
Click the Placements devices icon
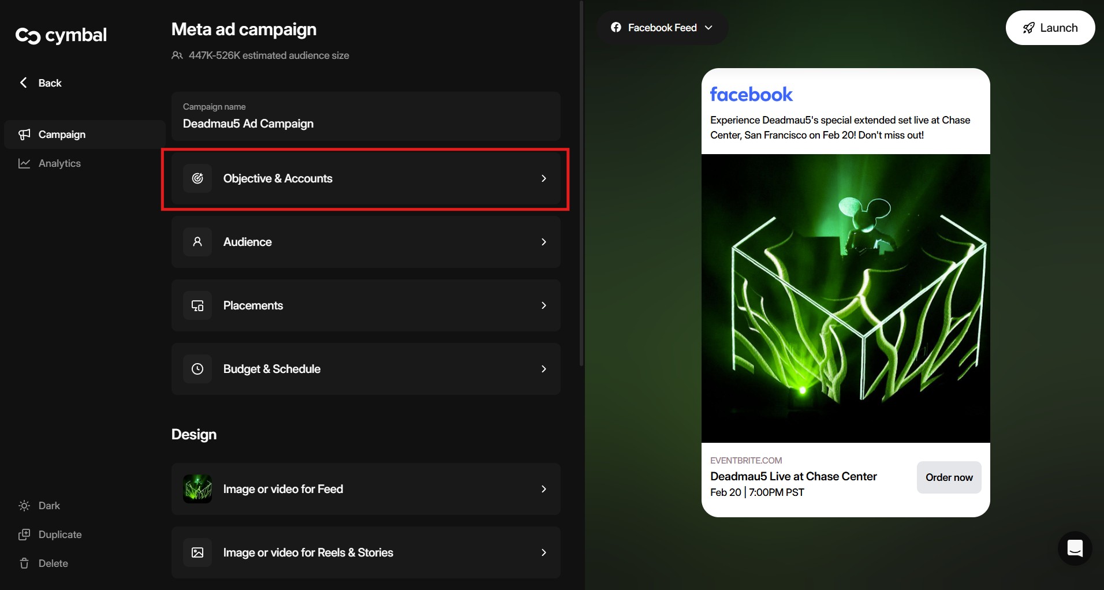tap(197, 305)
